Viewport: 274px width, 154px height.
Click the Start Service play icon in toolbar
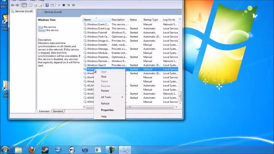click(59, 5)
